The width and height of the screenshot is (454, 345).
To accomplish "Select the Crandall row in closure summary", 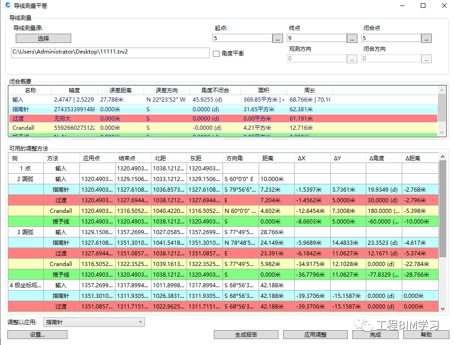I will click(223, 127).
